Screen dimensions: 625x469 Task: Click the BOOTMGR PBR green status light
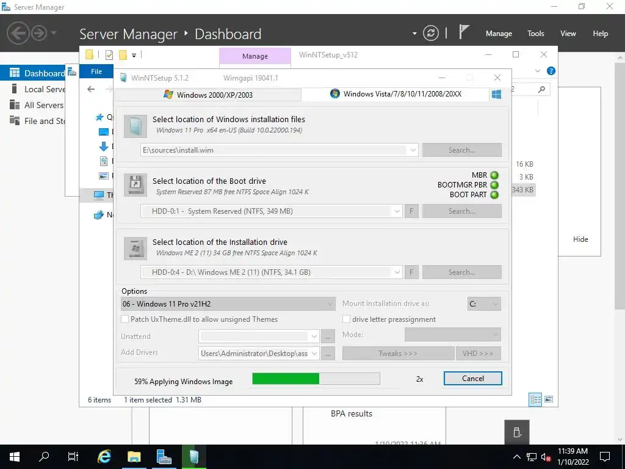click(494, 185)
